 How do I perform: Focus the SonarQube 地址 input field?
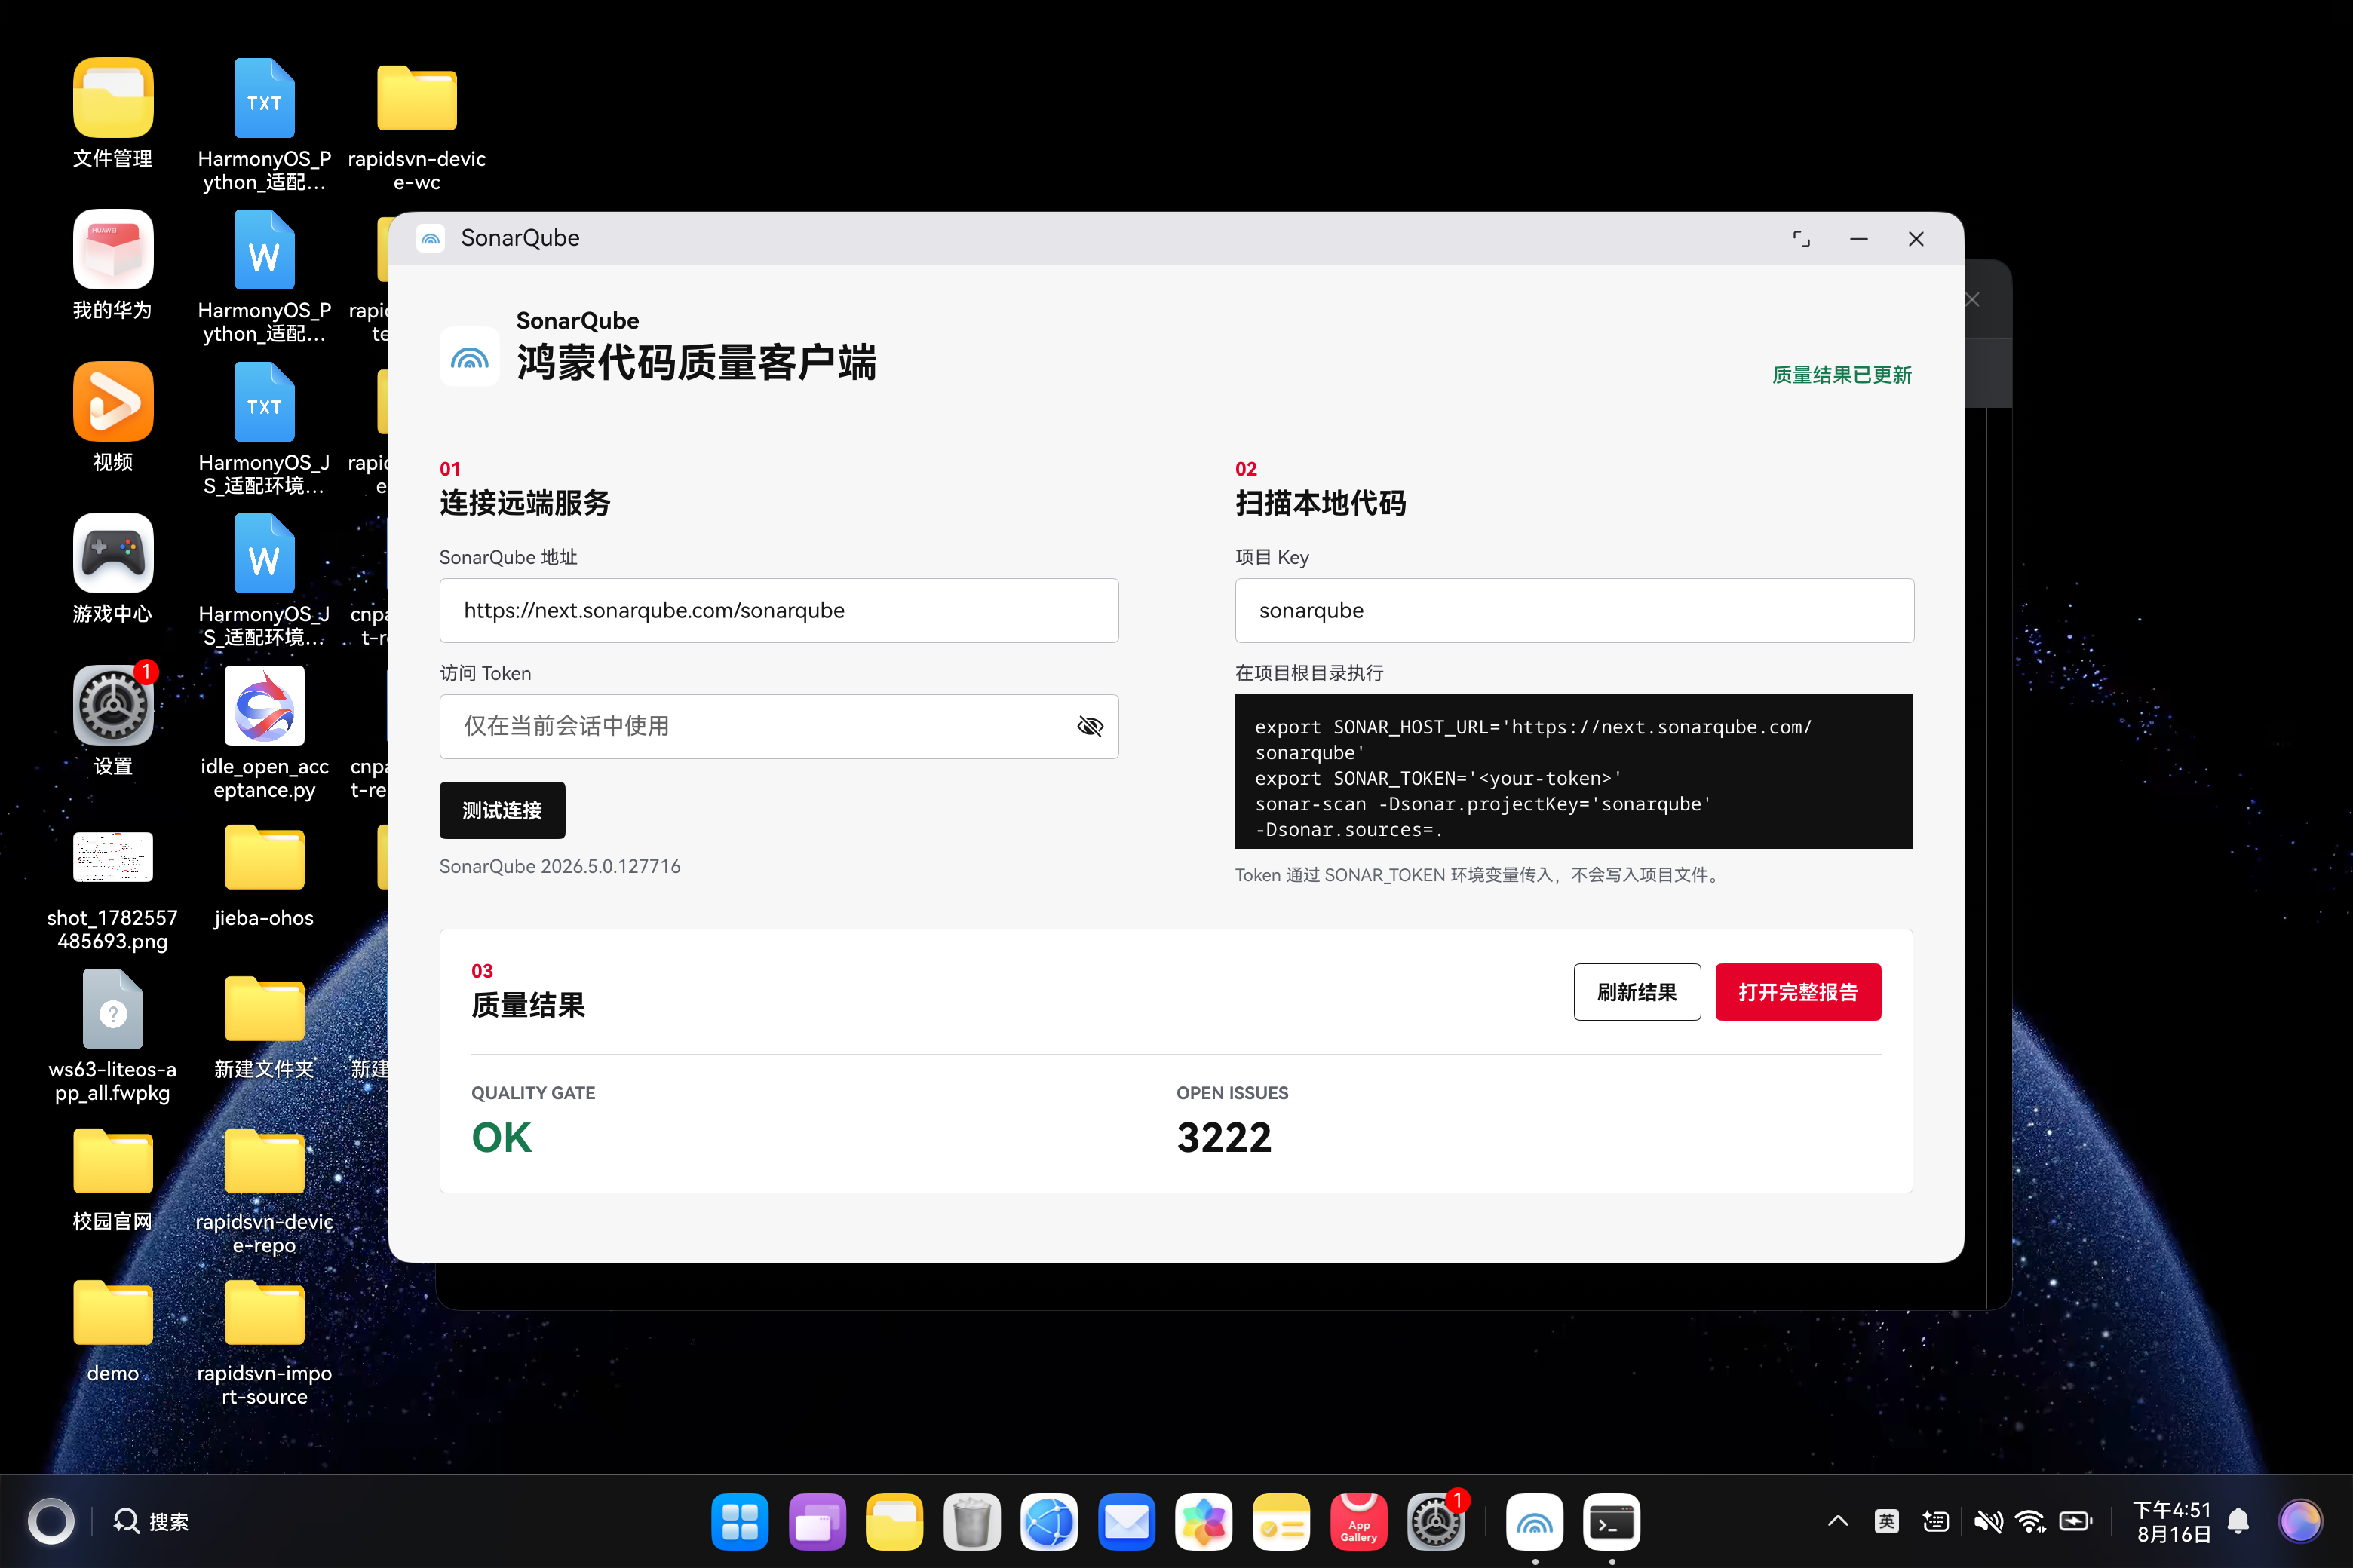[778, 610]
